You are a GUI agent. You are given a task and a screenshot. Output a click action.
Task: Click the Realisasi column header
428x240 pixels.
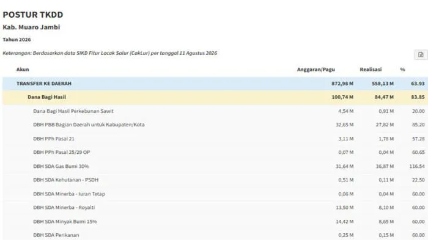[x=371, y=69]
